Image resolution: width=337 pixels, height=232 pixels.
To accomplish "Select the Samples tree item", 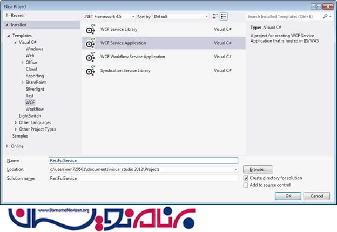I will [x=20, y=136].
